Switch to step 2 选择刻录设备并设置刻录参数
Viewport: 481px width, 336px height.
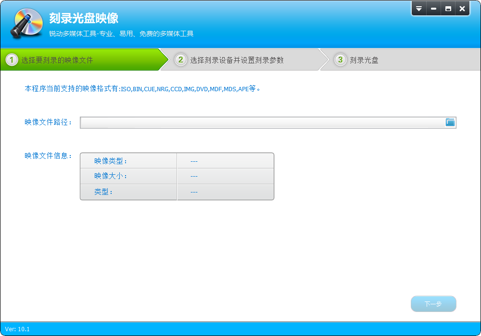pos(237,60)
